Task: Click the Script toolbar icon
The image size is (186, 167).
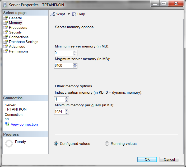Action: [53, 14]
